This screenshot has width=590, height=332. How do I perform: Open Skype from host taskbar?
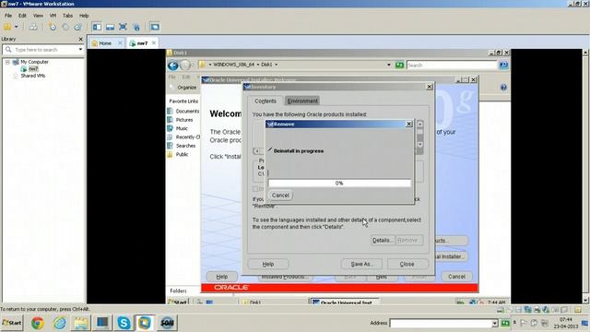point(124,323)
